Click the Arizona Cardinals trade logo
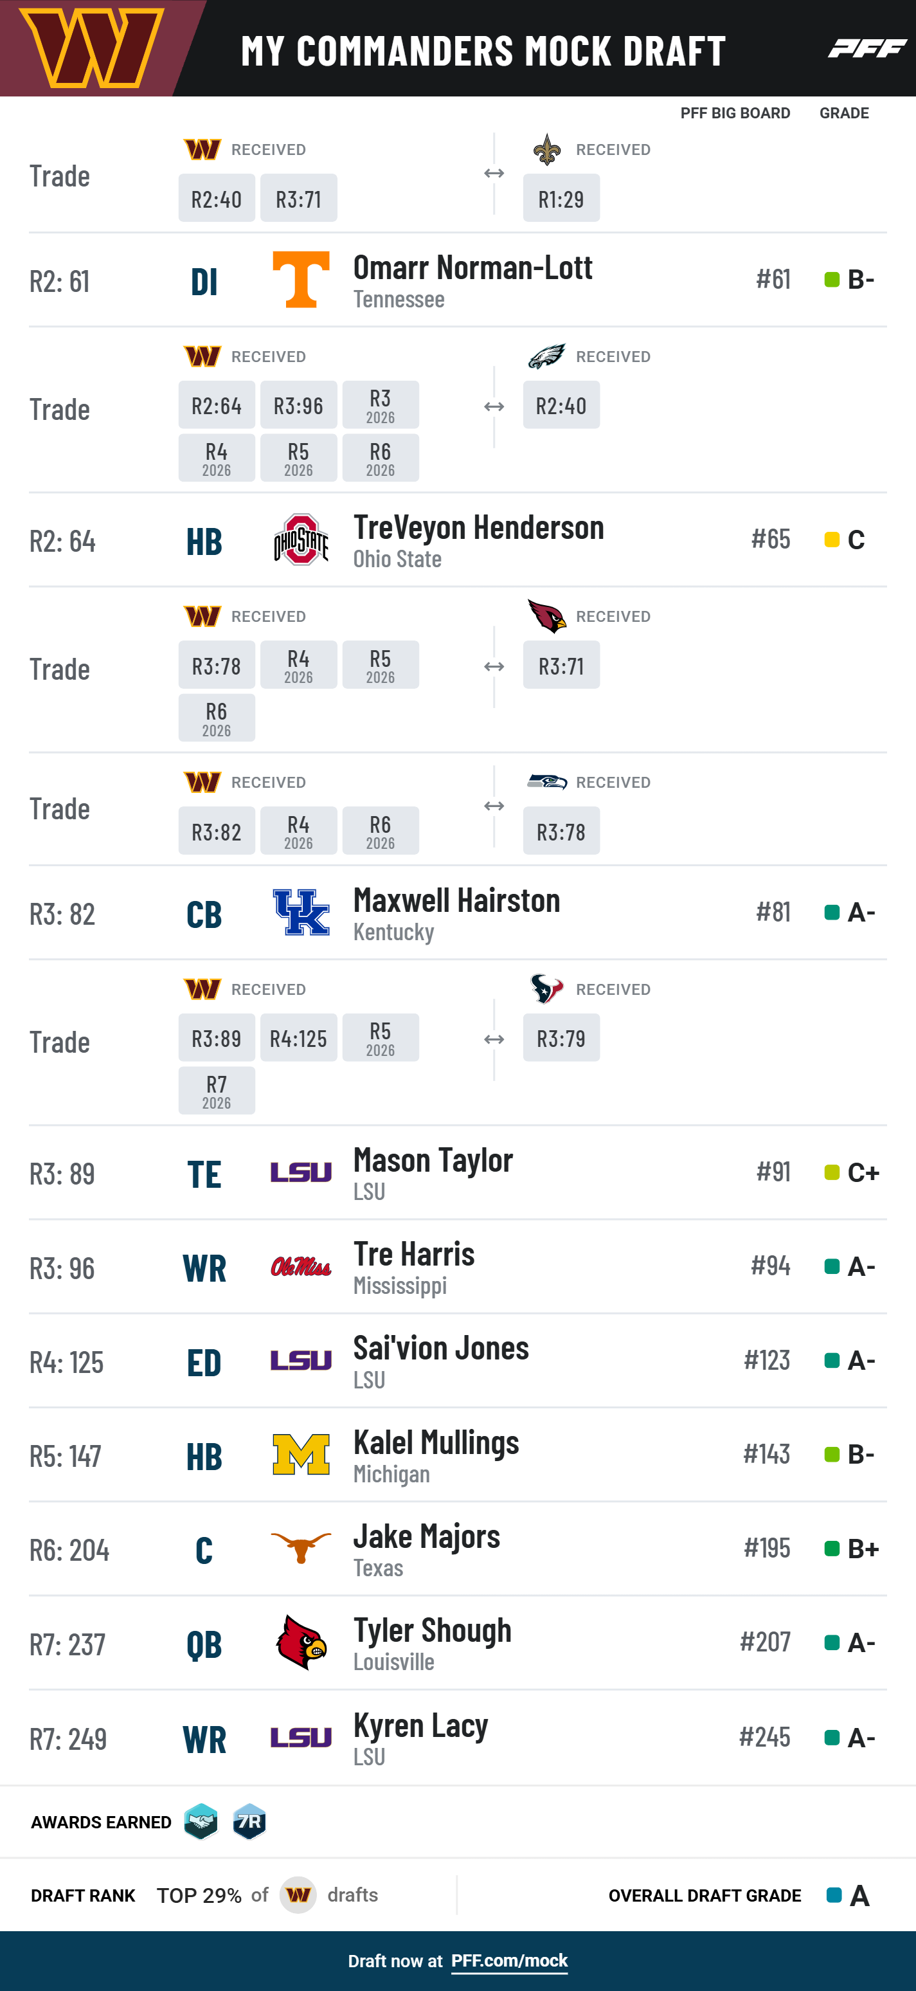916x1991 pixels. [547, 616]
